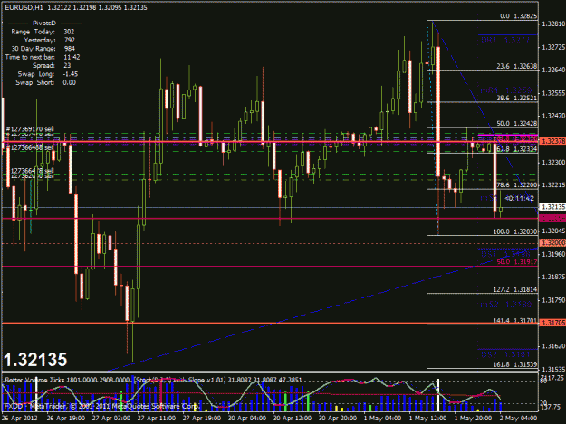Click the 30 Apr 04:00 time label
The image size is (566, 424).
[x=247, y=419]
